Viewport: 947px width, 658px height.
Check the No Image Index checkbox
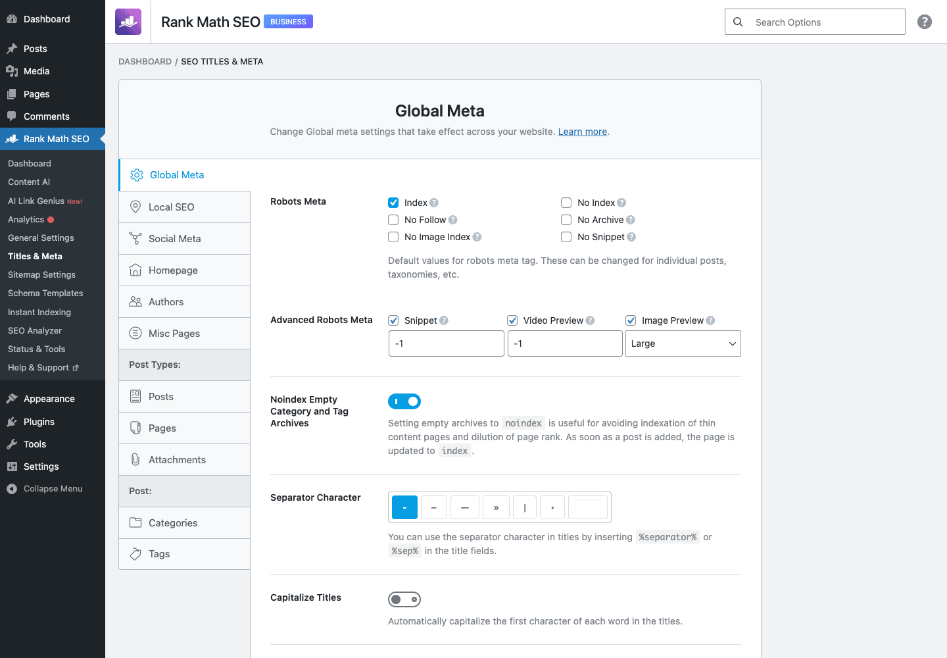tap(393, 237)
